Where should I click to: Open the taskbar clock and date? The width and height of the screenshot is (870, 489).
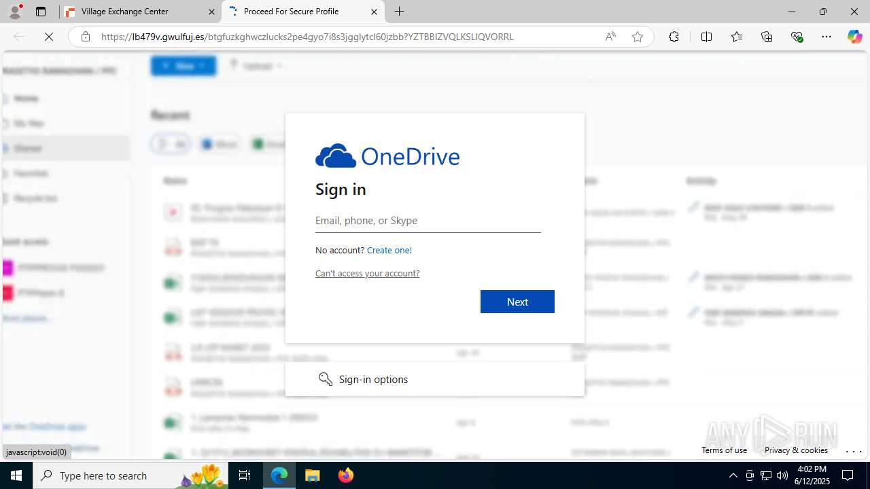(x=811, y=475)
